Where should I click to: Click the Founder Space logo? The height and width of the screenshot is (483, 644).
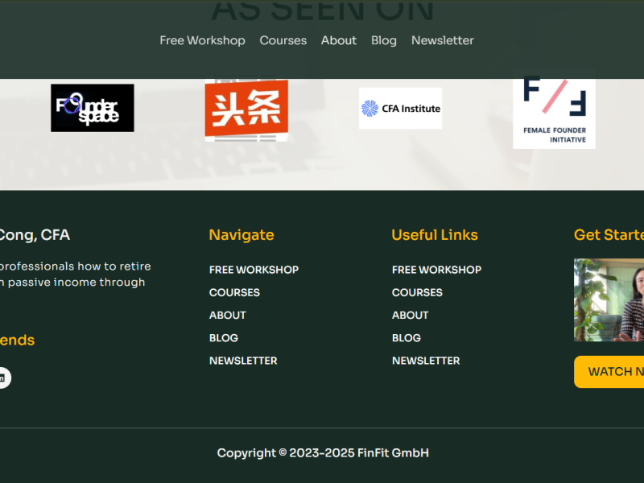pyautogui.click(x=93, y=108)
